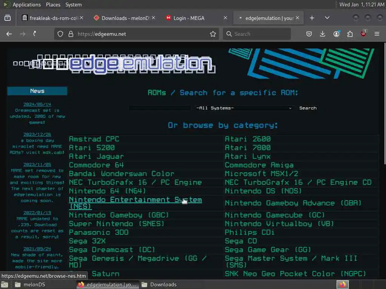Open Nintendo 64 (N64) category
Viewport: 386px width, 289px height.
107,191
